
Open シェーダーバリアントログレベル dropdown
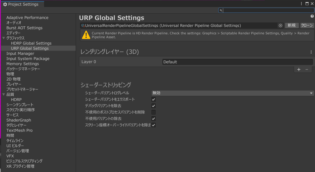[232, 93]
